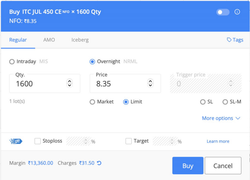Select the SL order type

[203, 102]
